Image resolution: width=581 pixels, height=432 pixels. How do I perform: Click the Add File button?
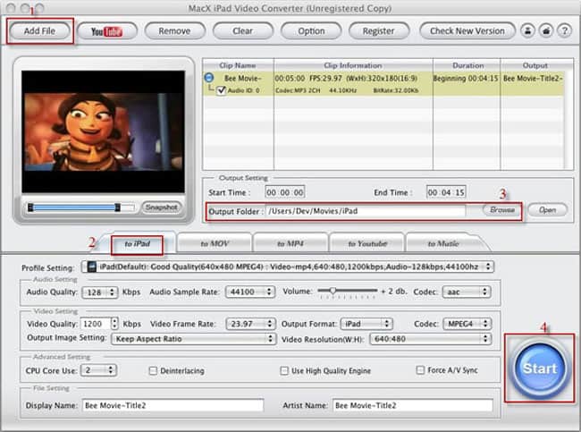(x=39, y=31)
